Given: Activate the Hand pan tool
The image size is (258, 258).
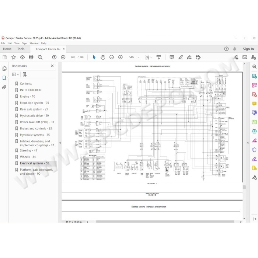Looking at the screenshot, I should click(103, 57).
